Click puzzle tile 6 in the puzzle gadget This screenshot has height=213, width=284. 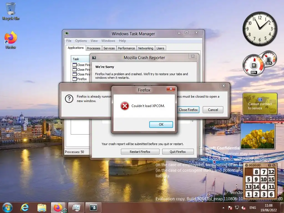point(271,194)
